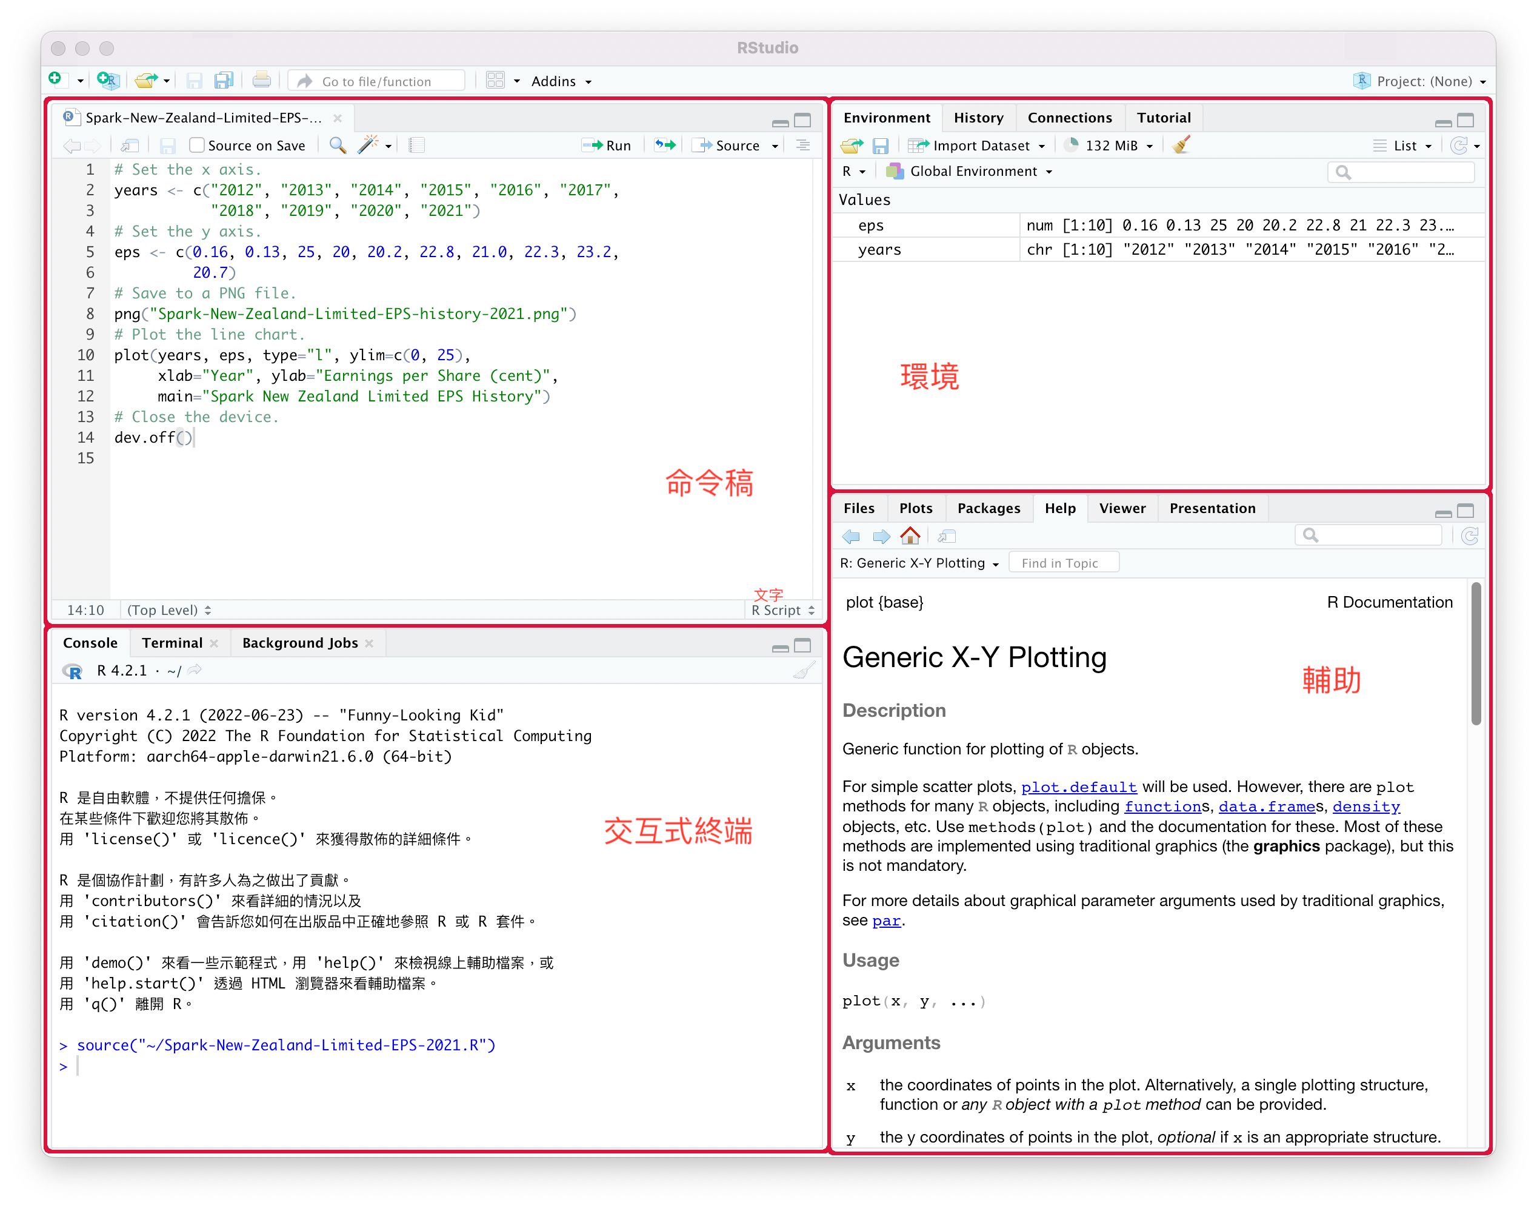1537x1208 pixels.
Task: Create a new R project icon
Action: 108,80
